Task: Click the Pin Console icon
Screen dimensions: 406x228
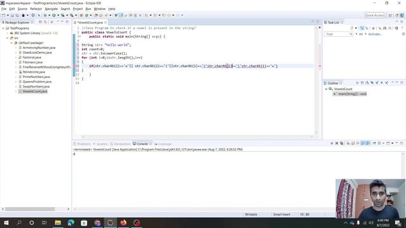Action: coord(374,143)
